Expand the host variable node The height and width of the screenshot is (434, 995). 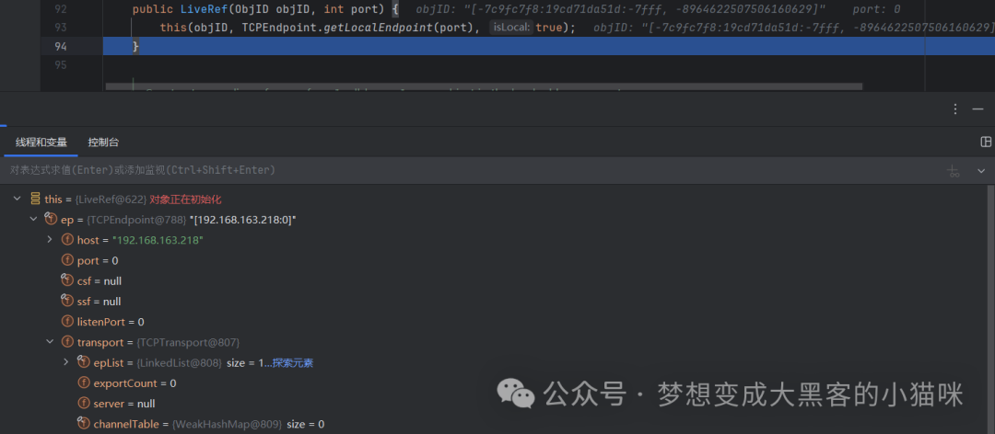[x=50, y=239]
